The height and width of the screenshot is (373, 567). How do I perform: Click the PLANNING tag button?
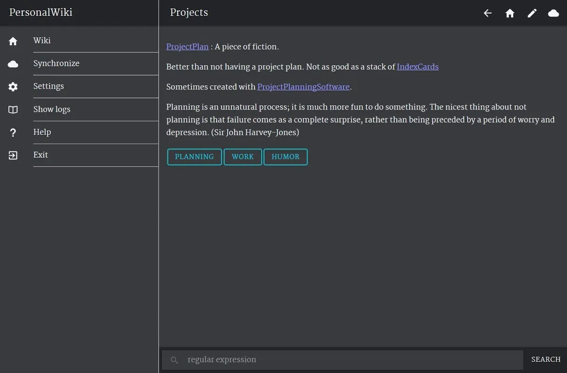(x=195, y=157)
